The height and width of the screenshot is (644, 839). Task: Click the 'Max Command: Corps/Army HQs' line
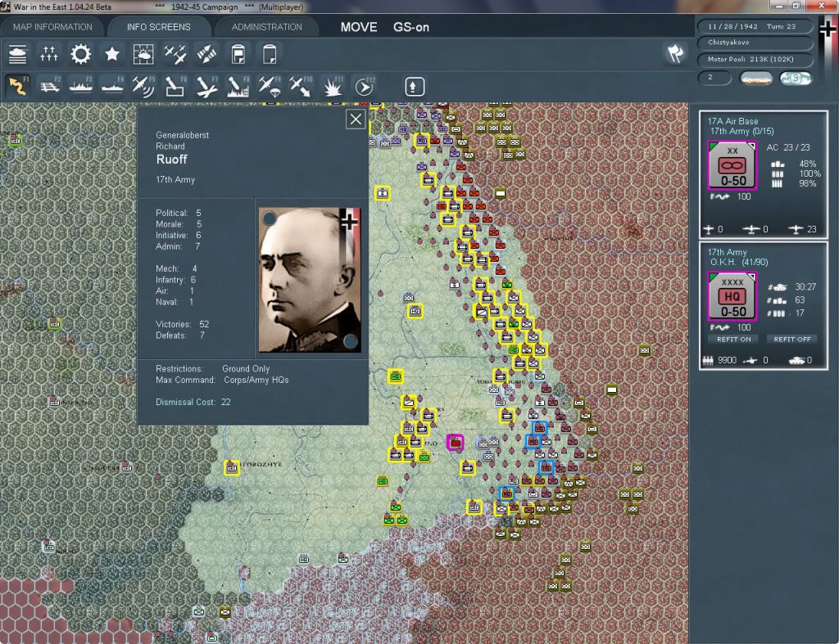(x=222, y=380)
